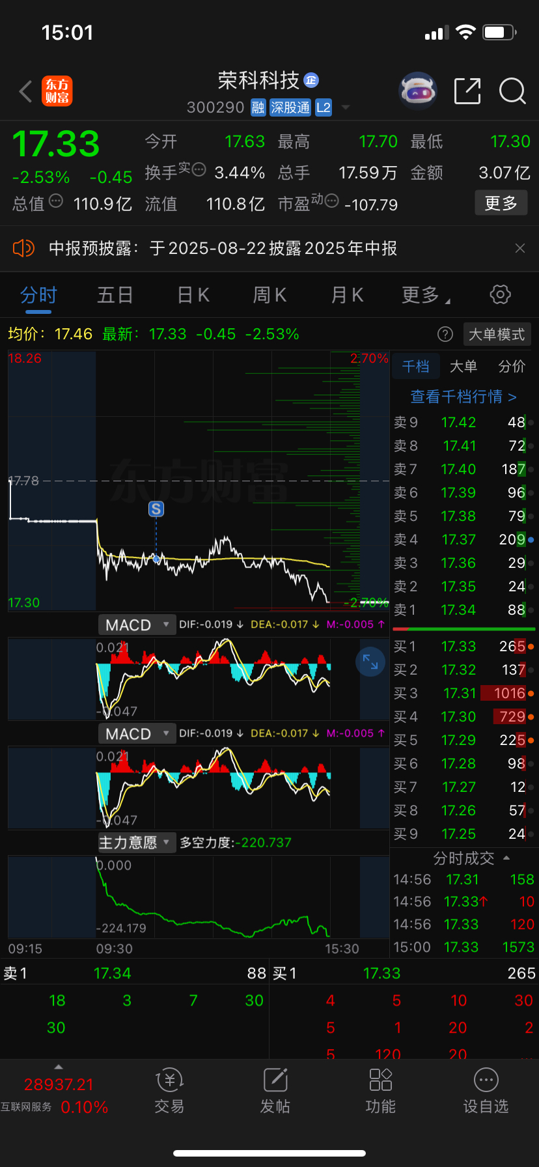Open the second MACD indicator dropdown
This screenshot has height=1167, width=539.
click(x=137, y=734)
